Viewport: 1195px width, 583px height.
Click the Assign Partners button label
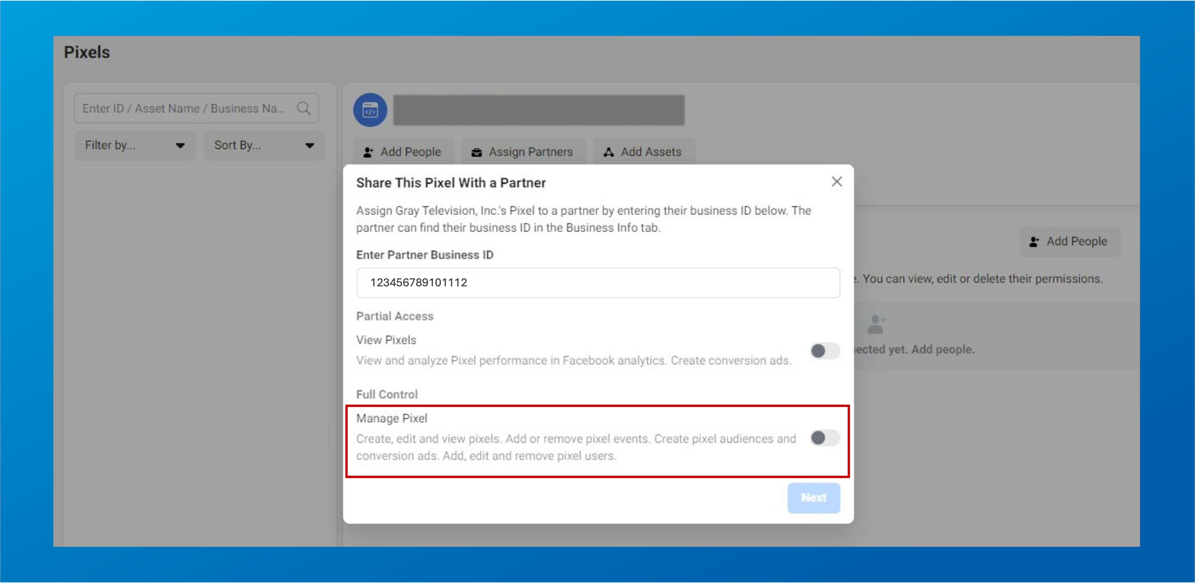pos(531,152)
